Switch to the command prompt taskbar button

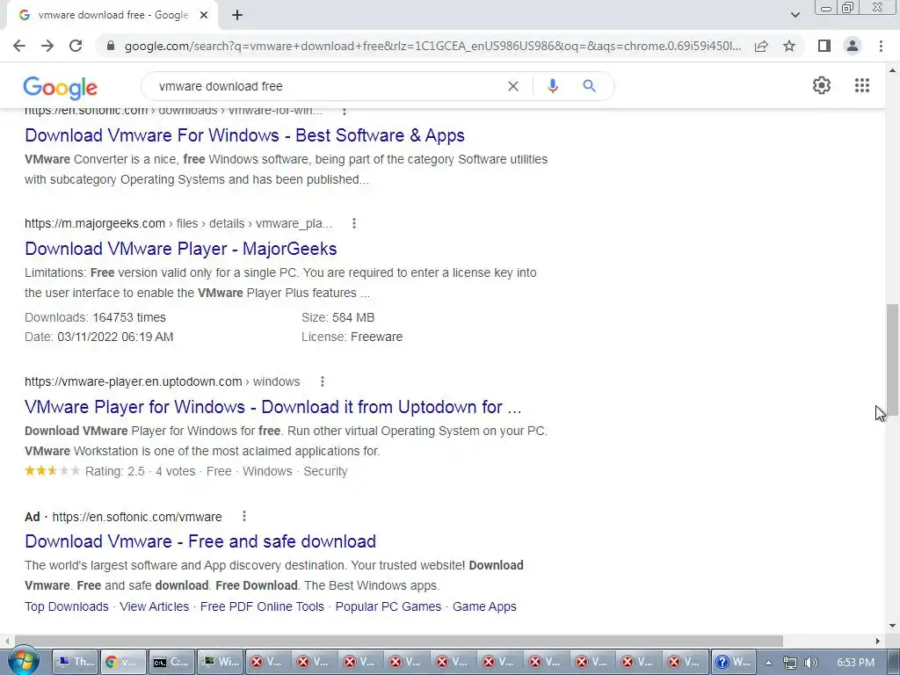[x=171, y=662]
